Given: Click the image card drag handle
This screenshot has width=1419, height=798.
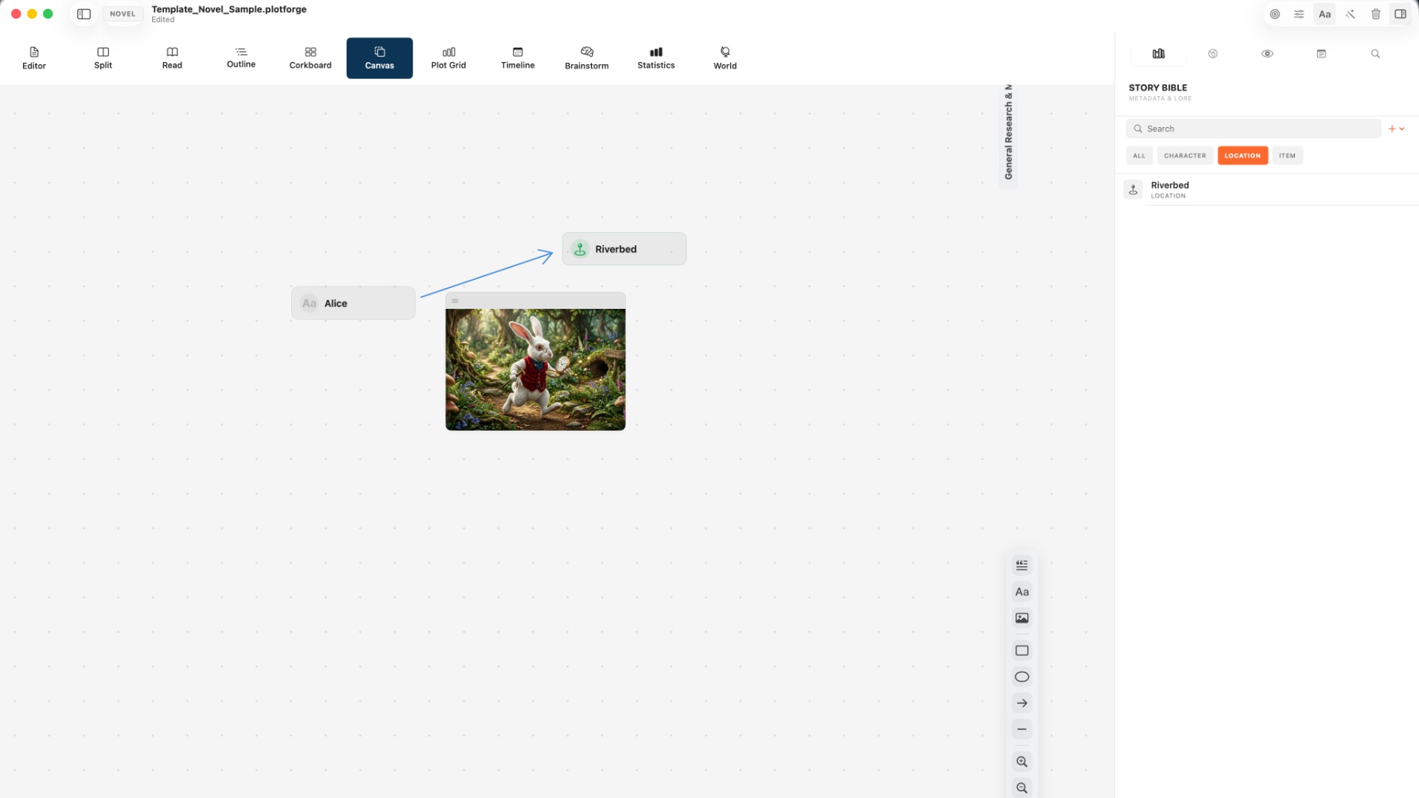Looking at the screenshot, I should (455, 301).
